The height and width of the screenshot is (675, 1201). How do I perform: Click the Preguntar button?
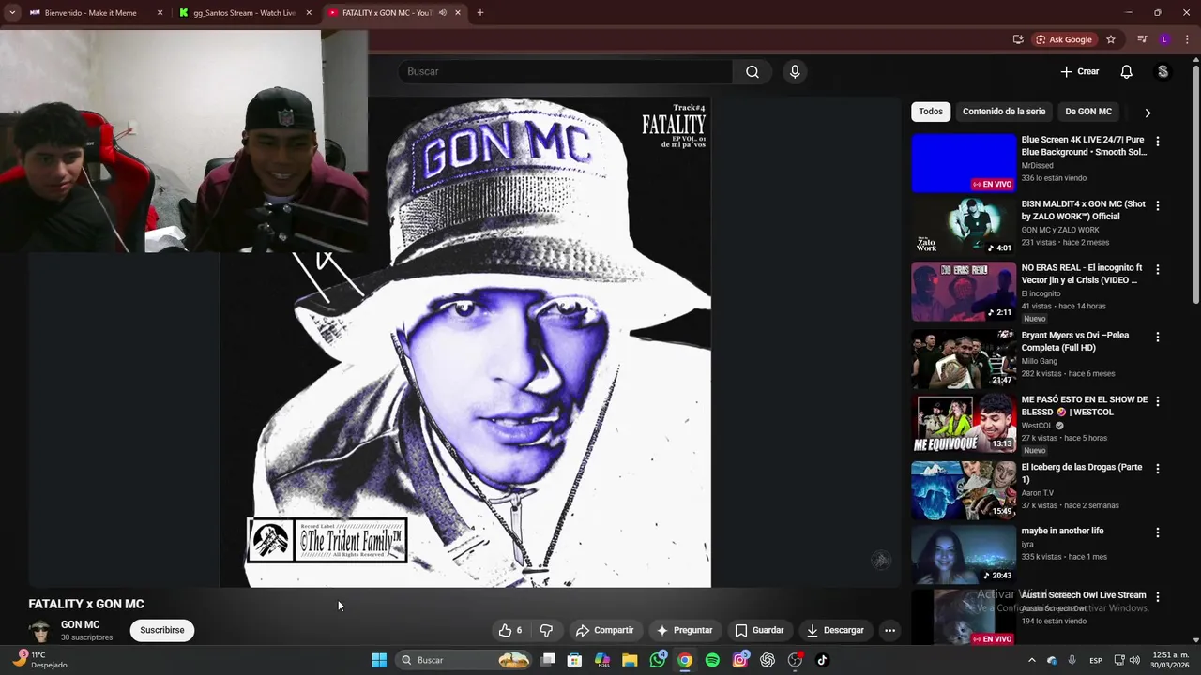click(x=685, y=630)
